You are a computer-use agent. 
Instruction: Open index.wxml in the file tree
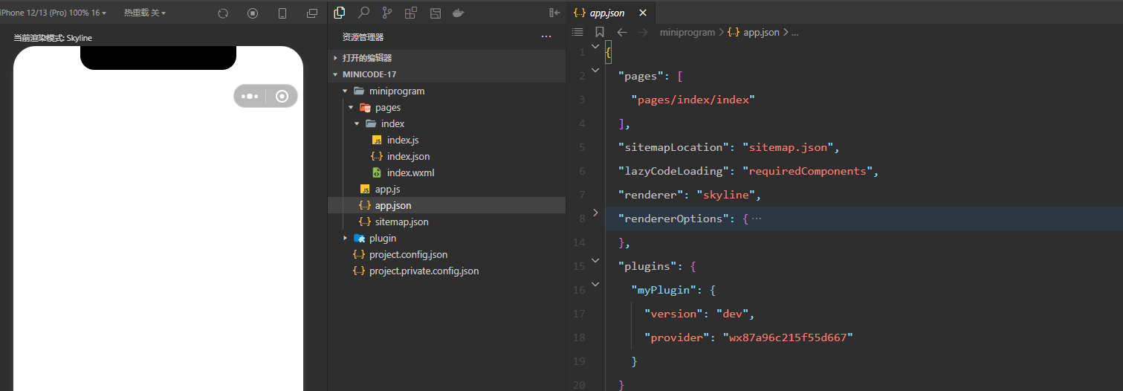pyautogui.click(x=447, y=172)
